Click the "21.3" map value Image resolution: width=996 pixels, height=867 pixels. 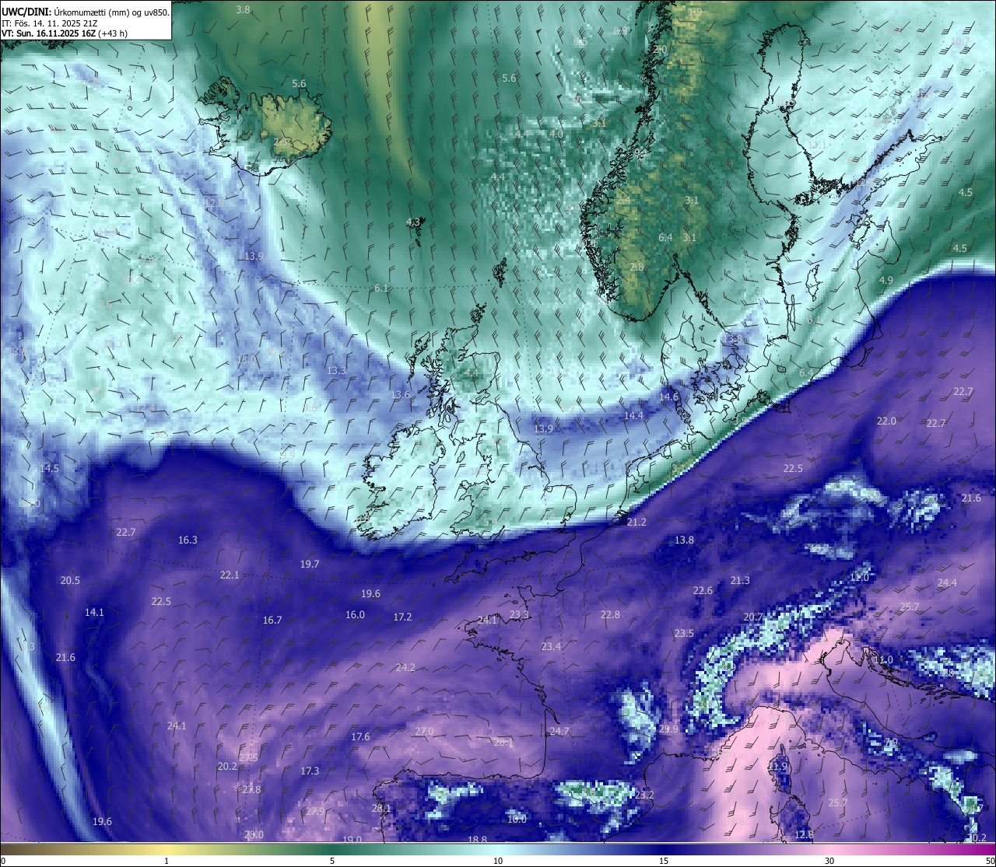pyautogui.click(x=740, y=581)
